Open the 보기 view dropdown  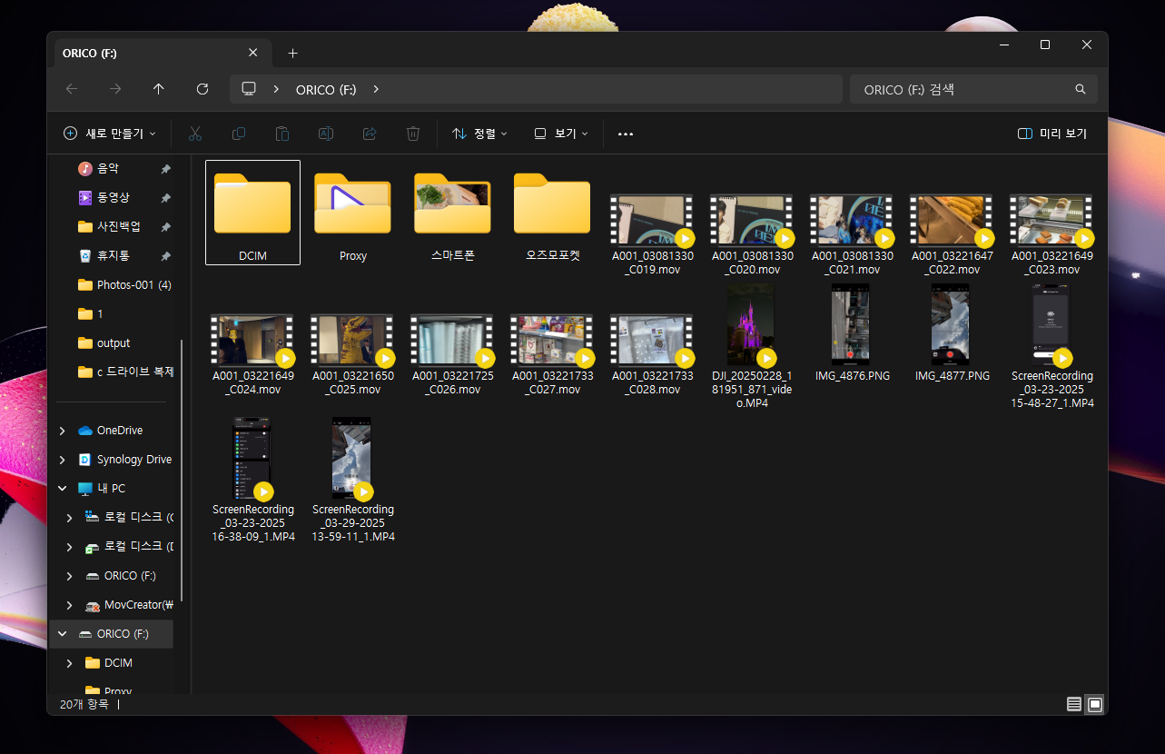coord(560,134)
